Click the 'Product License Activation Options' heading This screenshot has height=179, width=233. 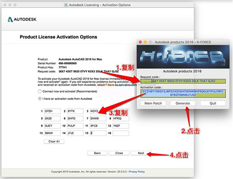(x=58, y=37)
